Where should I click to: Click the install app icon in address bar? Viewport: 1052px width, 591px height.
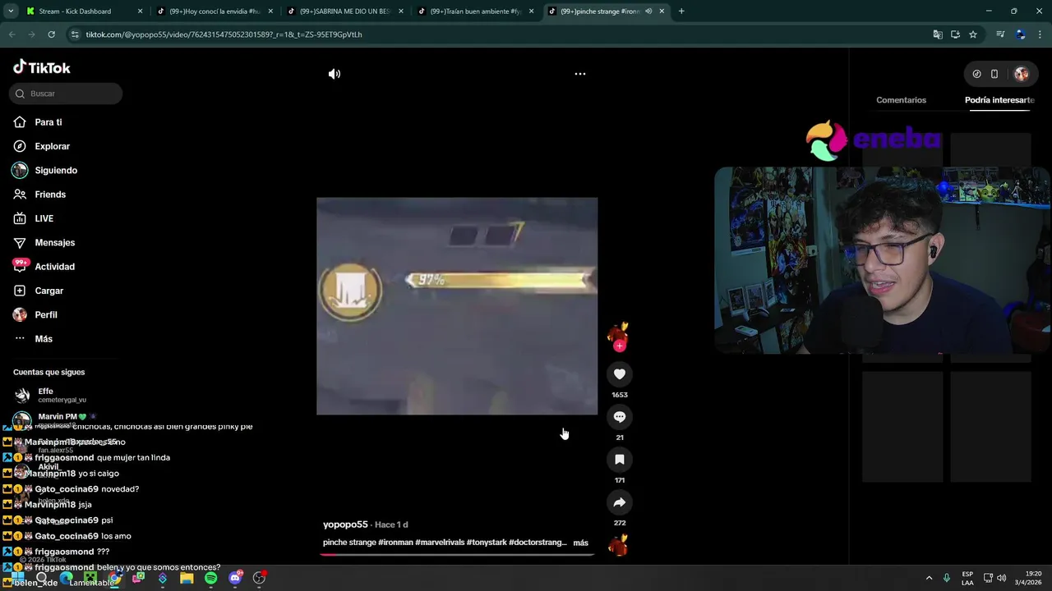coord(955,34)
